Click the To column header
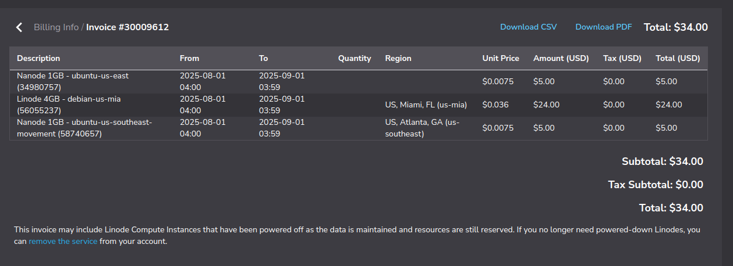733x266 pixels. (x=264, y=59)
